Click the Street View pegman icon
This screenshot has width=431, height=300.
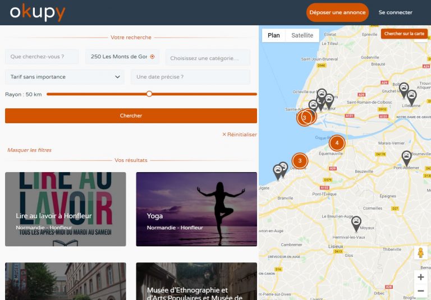pos(420,253)
